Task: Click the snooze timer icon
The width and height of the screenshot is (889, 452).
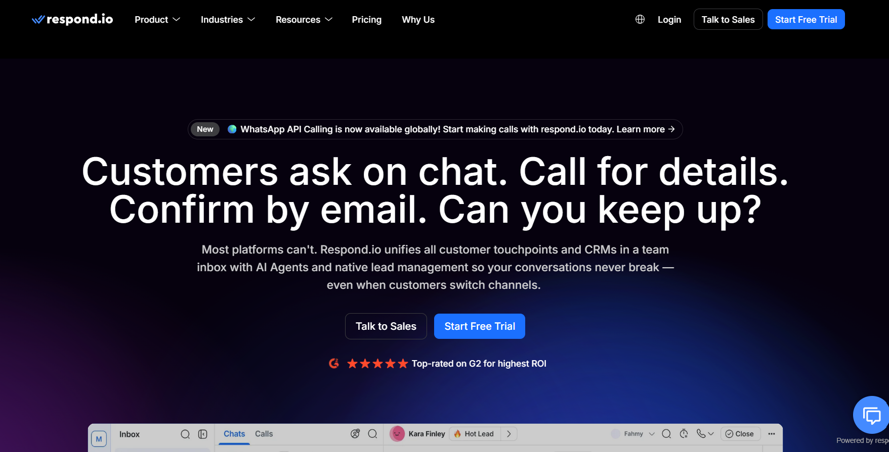Action: [684, 434]
